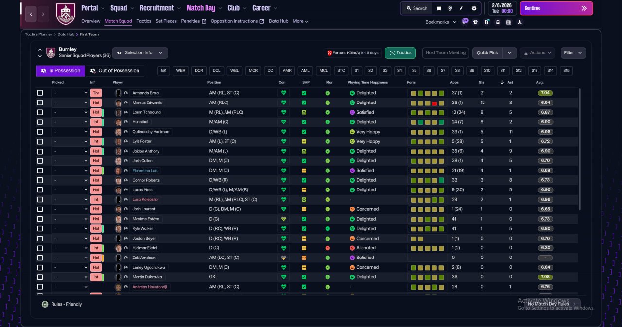Click the shirt kit shortcut icon

click(475, 22)
